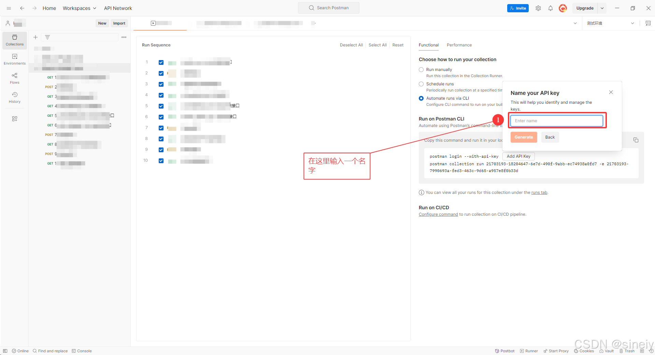Select the active runner tab
655x355 pixels.
[x=160, y=23]
